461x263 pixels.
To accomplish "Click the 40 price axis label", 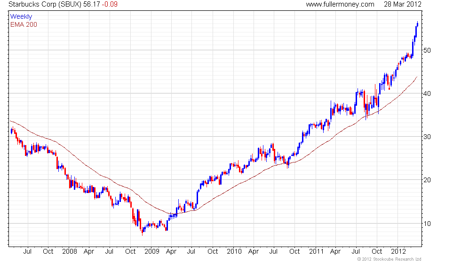I will pyautogui.click(x=427, y=93).
